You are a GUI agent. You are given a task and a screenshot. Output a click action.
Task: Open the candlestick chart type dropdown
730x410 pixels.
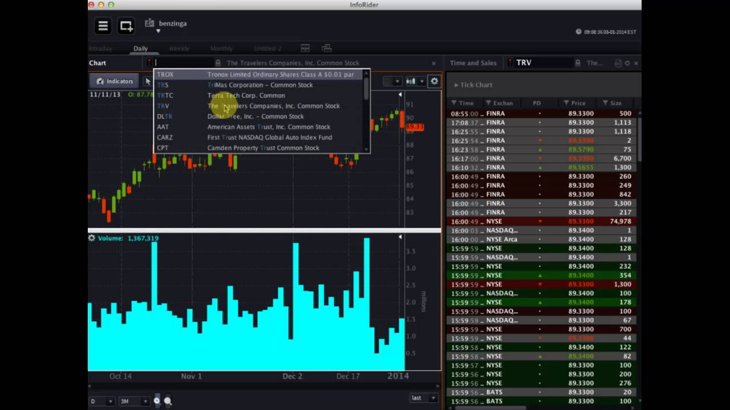tap(415, 81)
